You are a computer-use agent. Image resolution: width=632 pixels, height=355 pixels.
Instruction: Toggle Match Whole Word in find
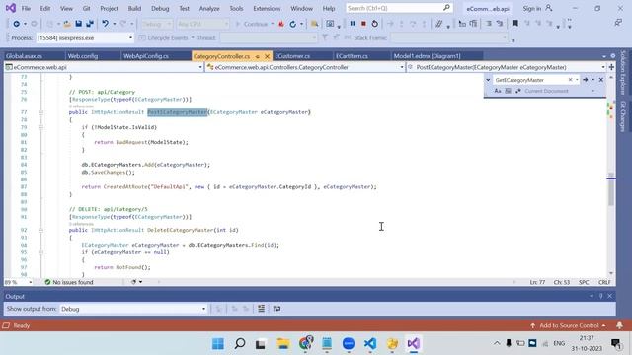508,91
